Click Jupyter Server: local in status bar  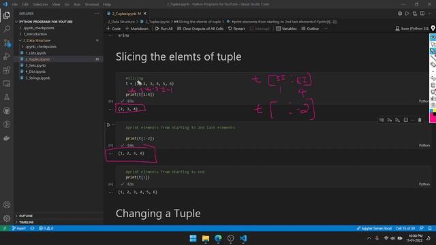click(x=374, y=229)
